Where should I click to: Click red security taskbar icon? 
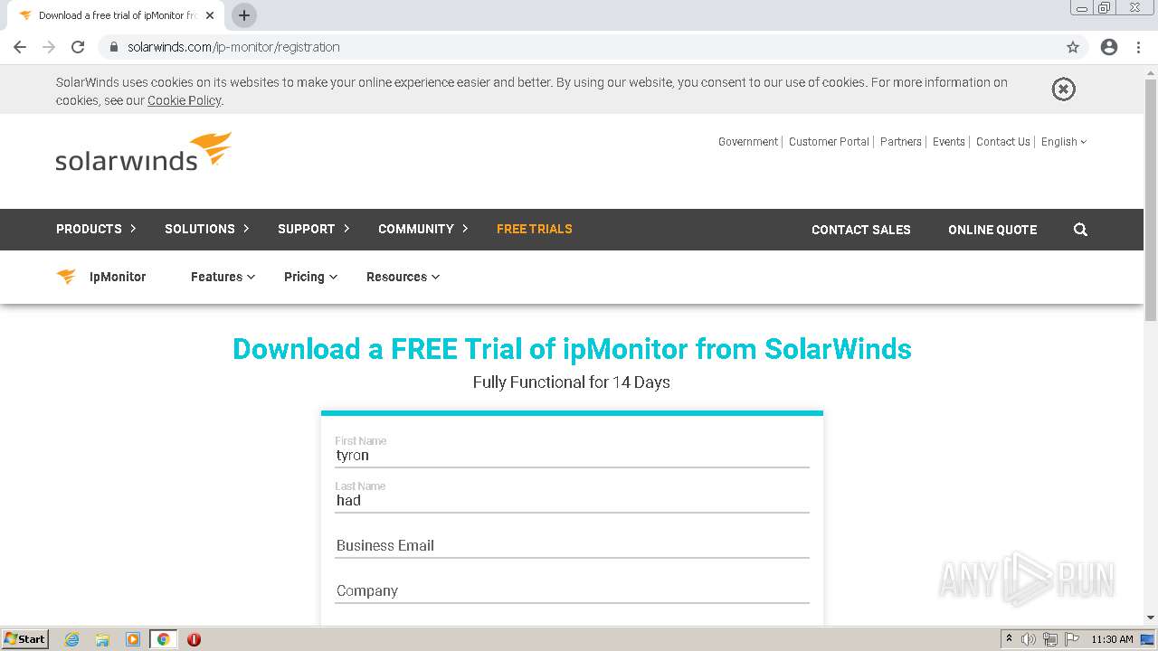[194, 639]
